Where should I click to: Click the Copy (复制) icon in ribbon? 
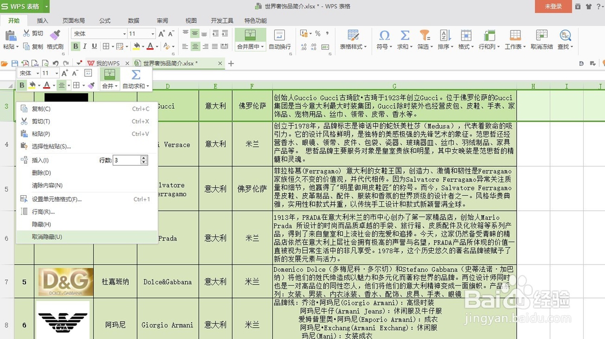point(26,47)
